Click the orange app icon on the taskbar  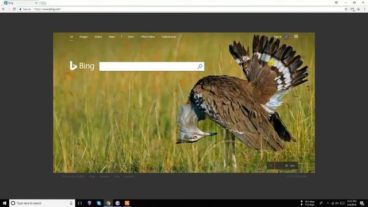127,203
